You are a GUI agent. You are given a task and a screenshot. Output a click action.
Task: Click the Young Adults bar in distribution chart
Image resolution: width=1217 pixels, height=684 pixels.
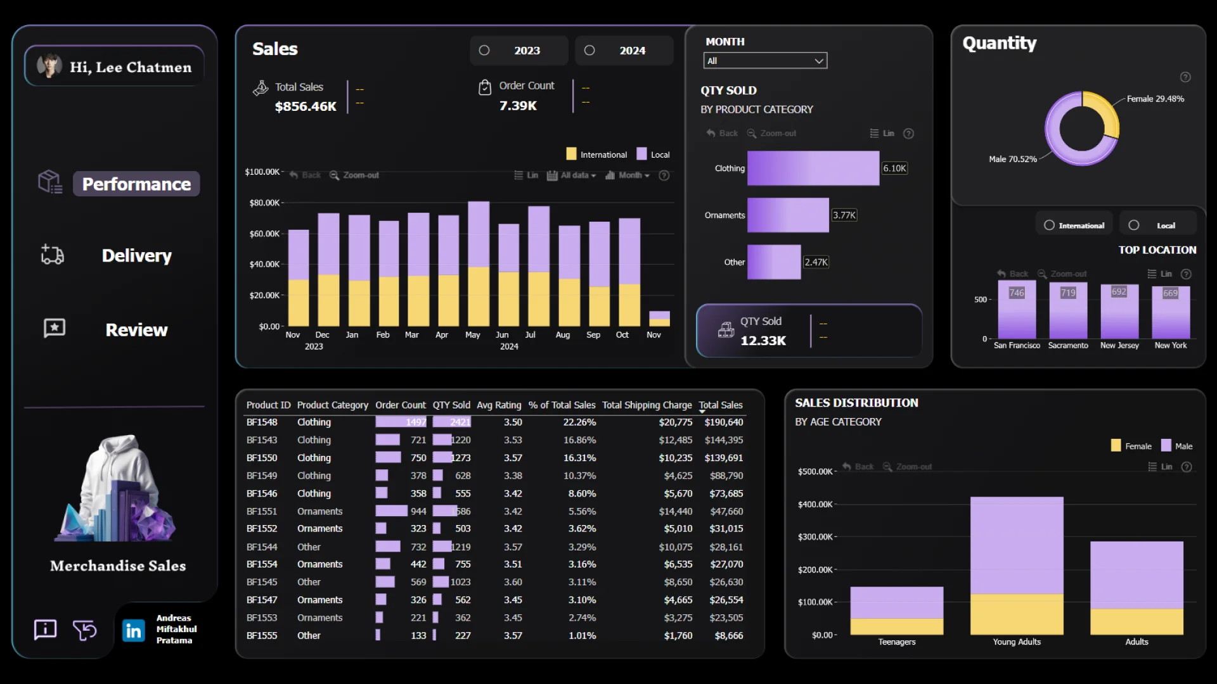[1017, 566]
